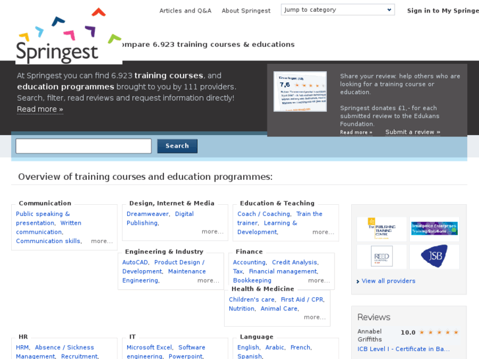Image resolution: width=479 pixels, height=359 pixels.
Task: Expand more in Engineering & Industry
Action: (208, 281)
